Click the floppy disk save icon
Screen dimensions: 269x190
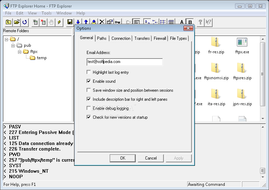coord(70,22)
